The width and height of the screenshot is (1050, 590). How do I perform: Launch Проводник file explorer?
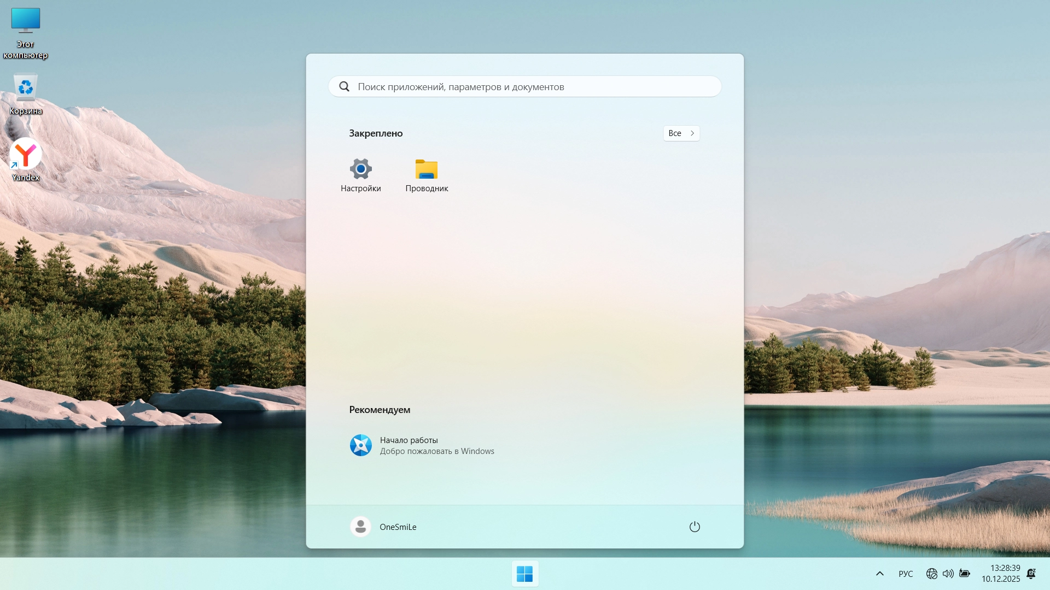pos(427,175)
